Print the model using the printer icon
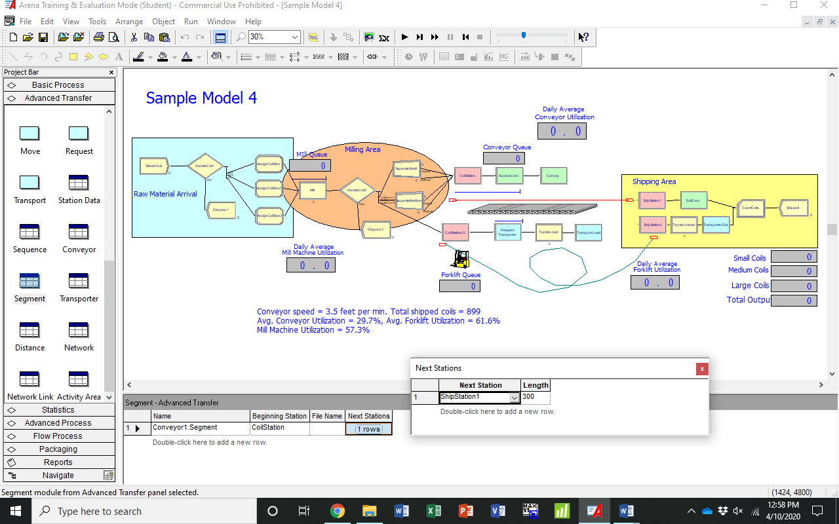 pos(99,37)
